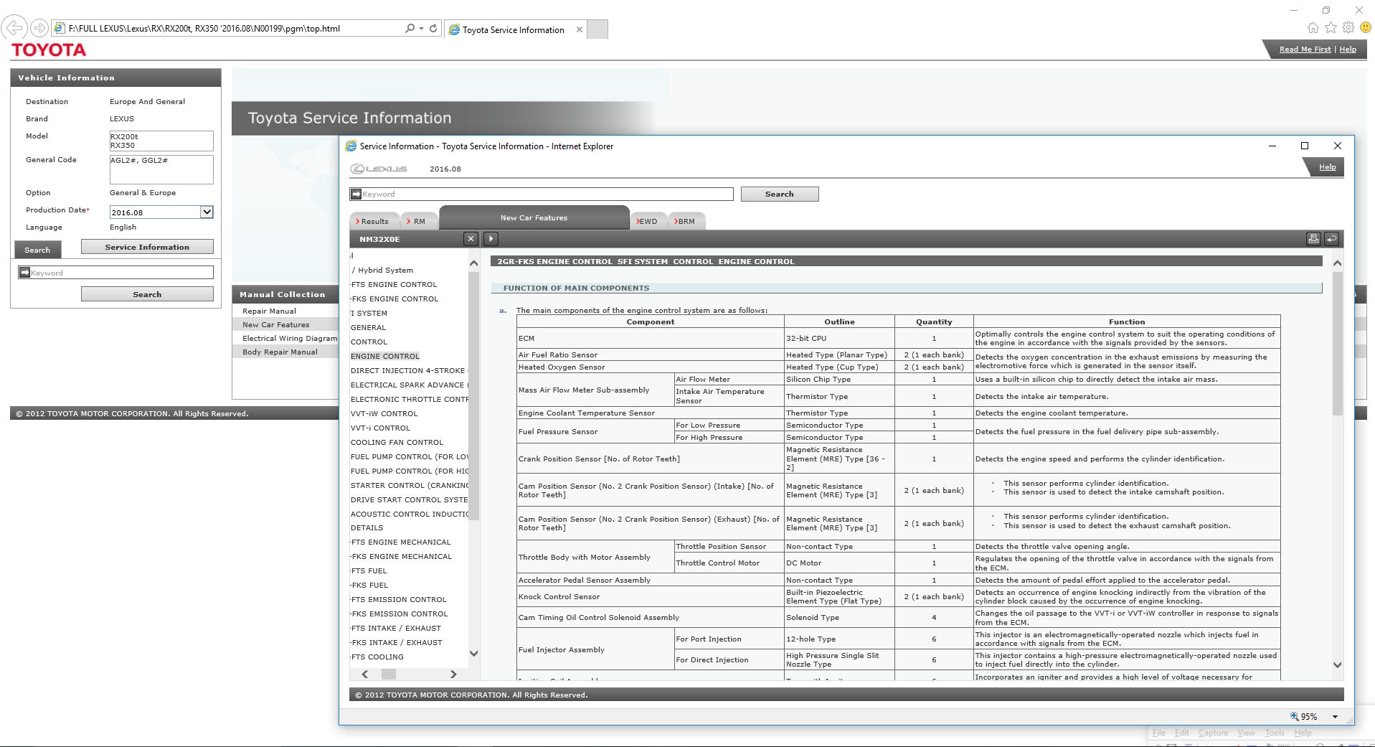This screenshot has height=747, width=1375.
Task: Open a new tab with the blank tab button
Action: point(597,29)
